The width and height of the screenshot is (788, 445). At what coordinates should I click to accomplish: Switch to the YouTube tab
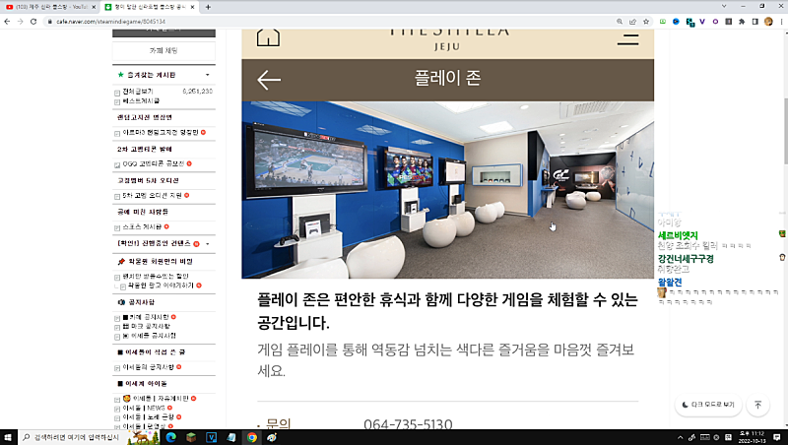(49, 7)
